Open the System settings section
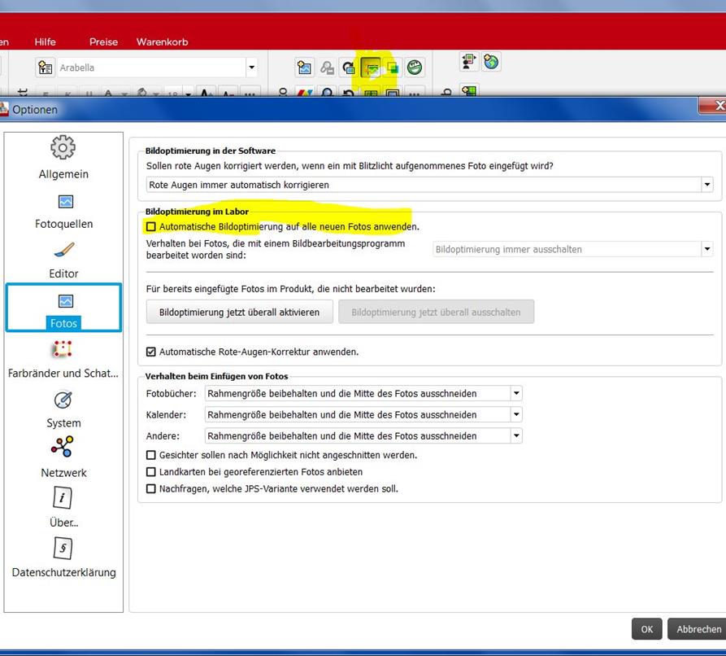This screenshot has height=656, width=726. coord(63,400)
